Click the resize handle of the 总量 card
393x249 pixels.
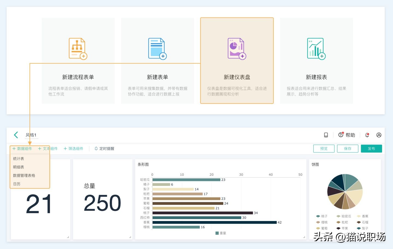130,237
